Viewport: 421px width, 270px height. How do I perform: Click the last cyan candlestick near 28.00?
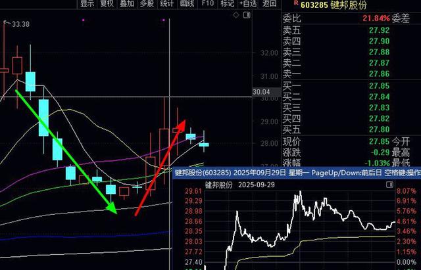[204, 145]
